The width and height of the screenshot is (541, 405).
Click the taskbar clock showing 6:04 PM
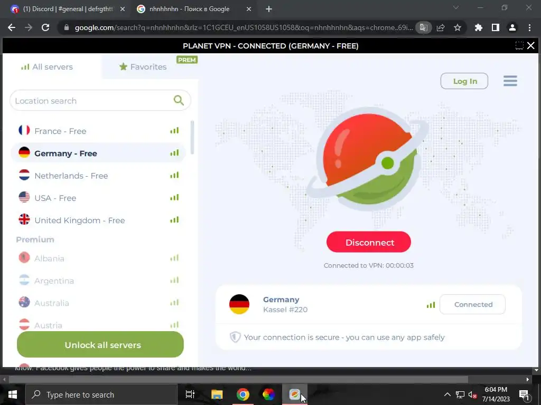(x=496, y=394)
